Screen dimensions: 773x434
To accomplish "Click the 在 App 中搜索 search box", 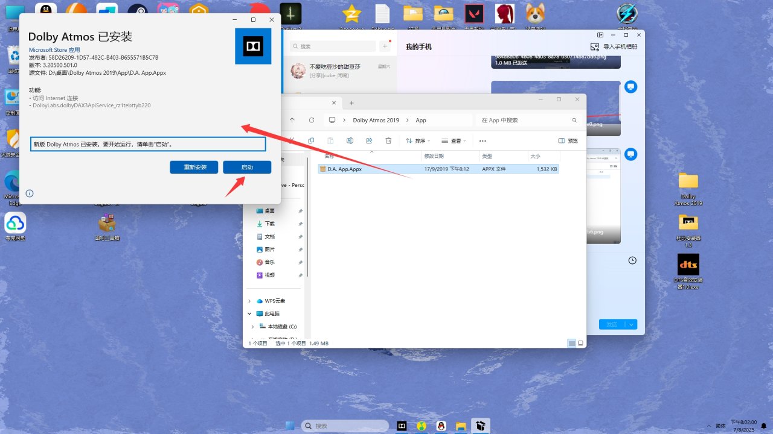I will [x=530, y=120].
